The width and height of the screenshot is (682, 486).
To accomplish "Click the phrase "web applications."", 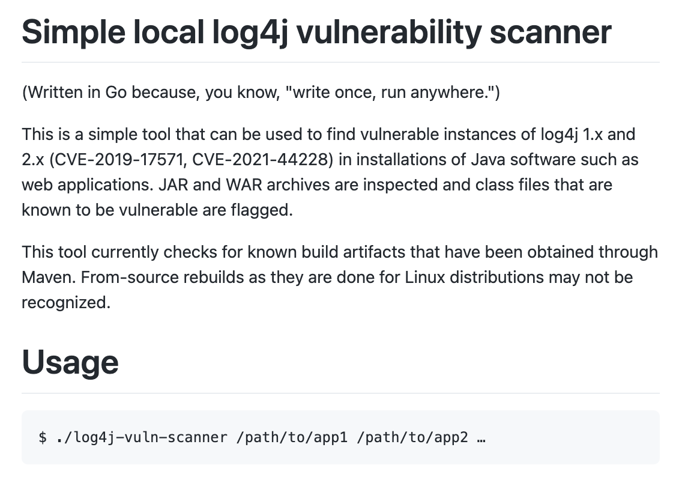I will (x=87, y=184).
